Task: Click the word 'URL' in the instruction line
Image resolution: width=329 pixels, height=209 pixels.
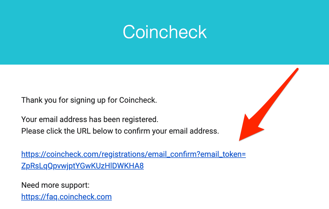Action: (84, 131)
